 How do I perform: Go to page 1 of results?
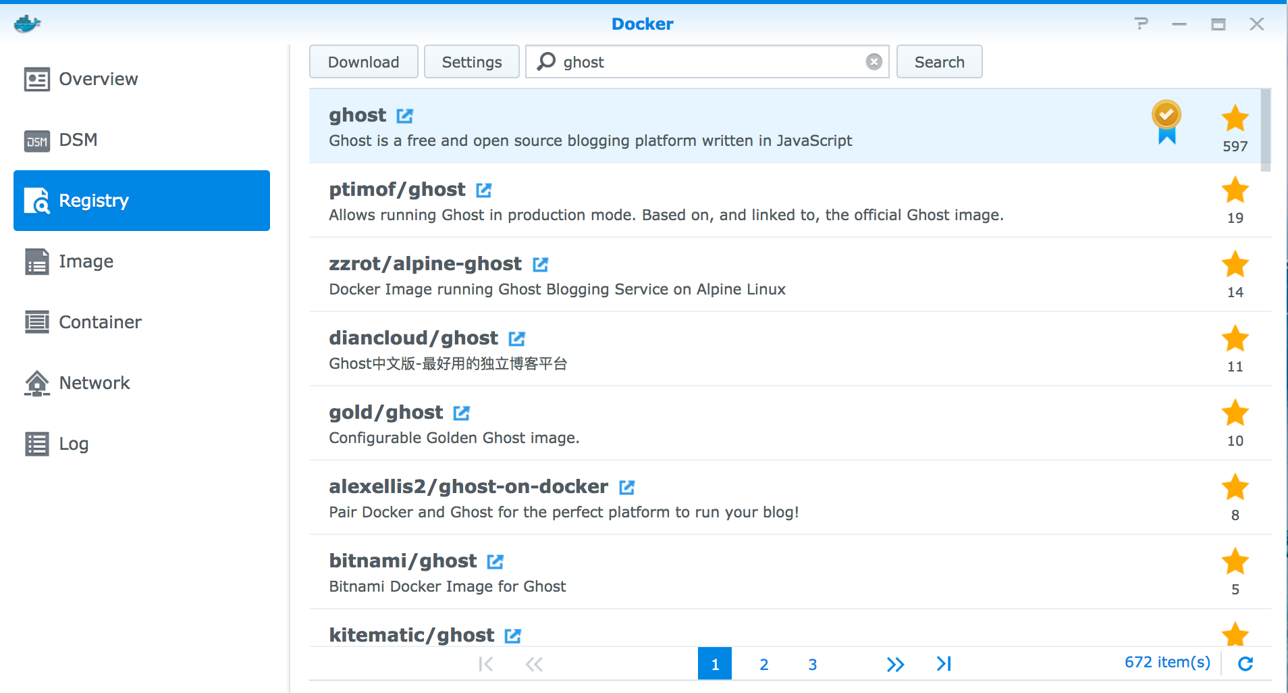[715, 664]
